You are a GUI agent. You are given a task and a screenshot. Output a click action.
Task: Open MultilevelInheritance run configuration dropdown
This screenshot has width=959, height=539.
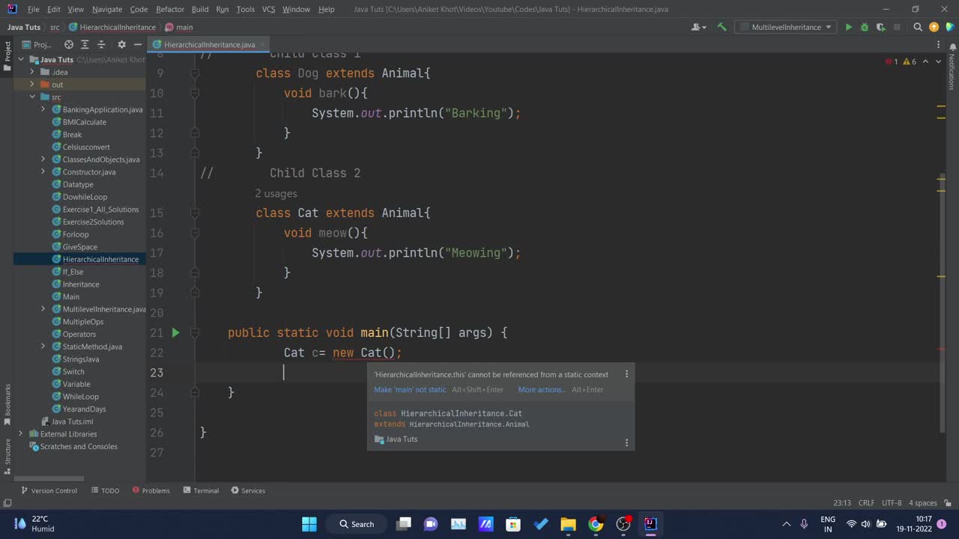(x=785, y=27)
